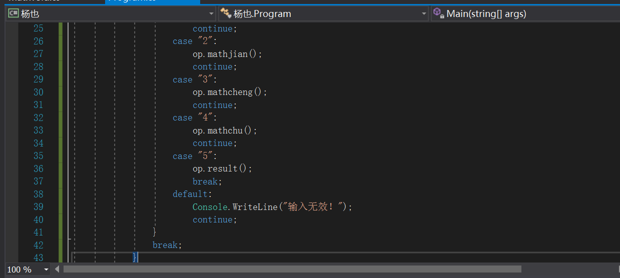The height and width of the screenshot is (278, 620).
Task: Click on op.mathchu(); call
Action: click(x=225, y=130)
